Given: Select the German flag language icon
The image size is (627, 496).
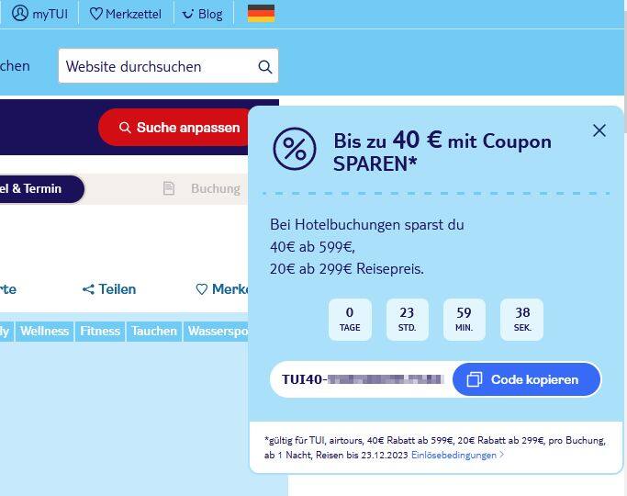Looking at the screenshot, I should coord(261,13).
